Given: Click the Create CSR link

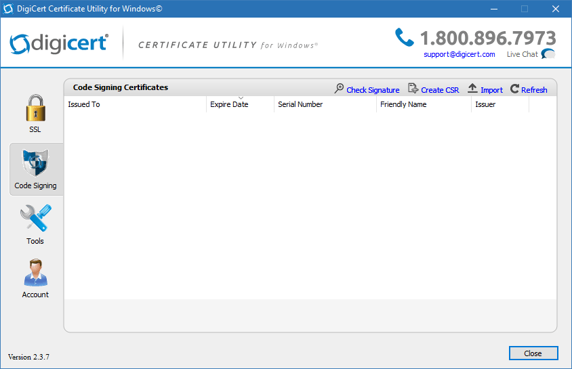Looking at the screenshot, I should point(440,90).
